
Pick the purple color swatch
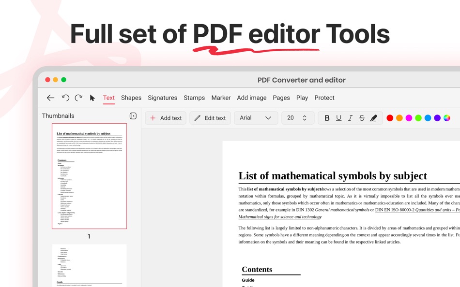click(x=437, y=118)
